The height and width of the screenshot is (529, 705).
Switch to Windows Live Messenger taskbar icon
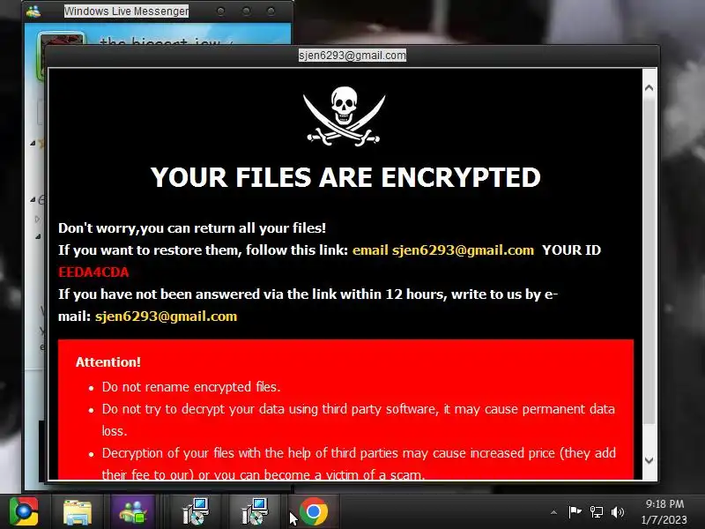[133, 512]
